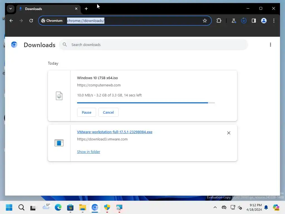Click the download speed status text
The height and width of the screenshot is (214, 285).
(109, 95)
